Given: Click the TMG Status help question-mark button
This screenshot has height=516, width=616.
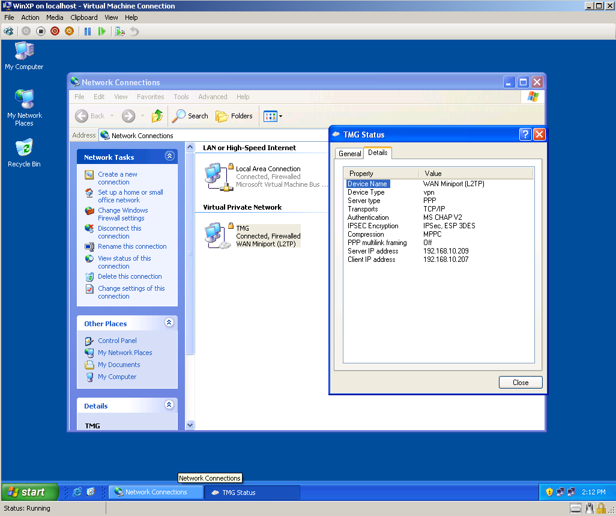Looking at the screenshot, I should 525,135.
